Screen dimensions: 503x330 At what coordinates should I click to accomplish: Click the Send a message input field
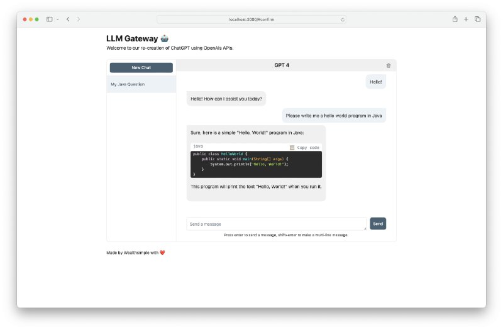(x=277, y=224)
